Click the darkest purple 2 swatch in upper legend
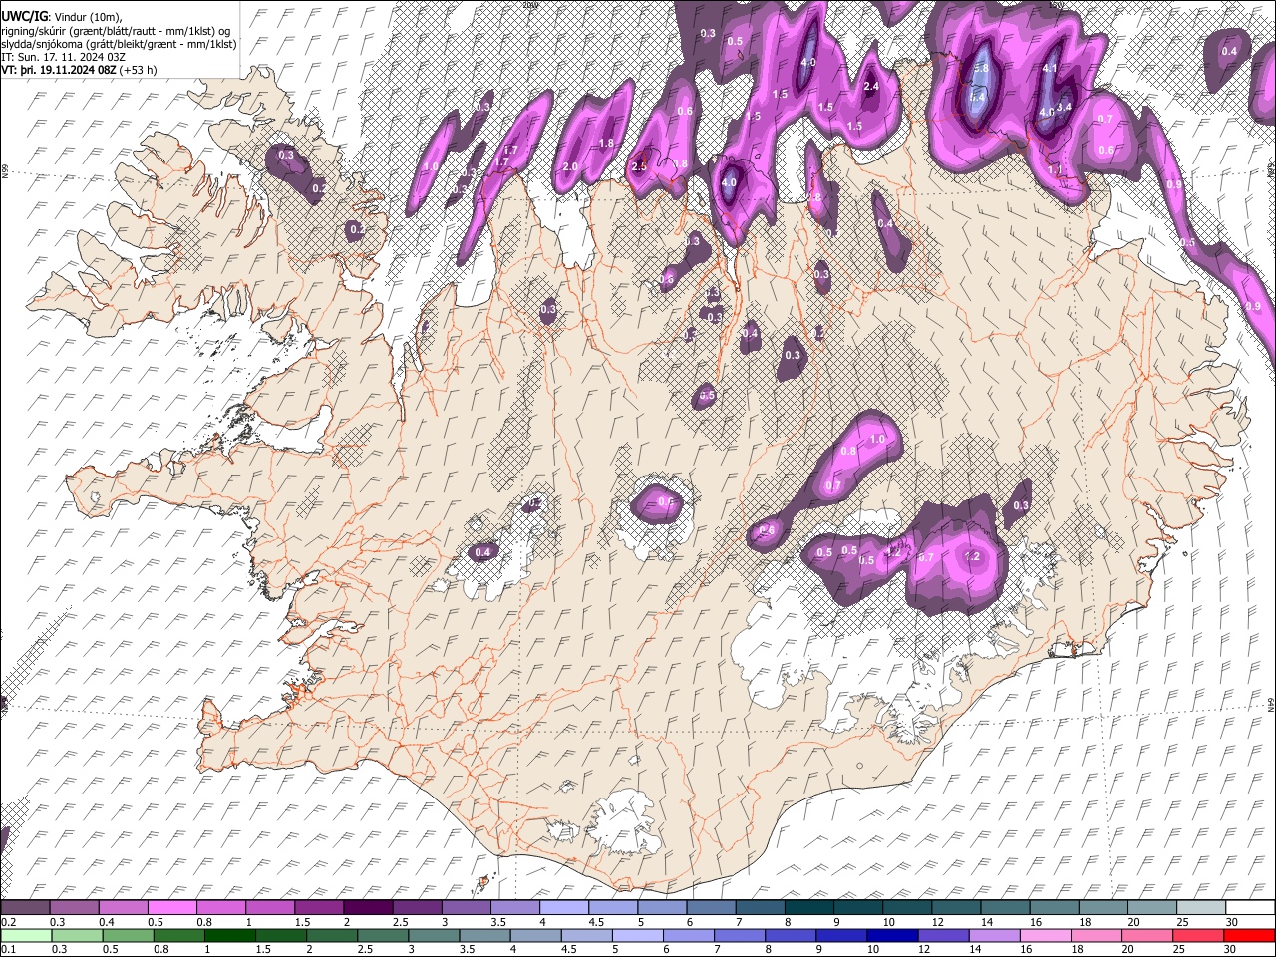1276x957 pixels. [x=369, y=908]
